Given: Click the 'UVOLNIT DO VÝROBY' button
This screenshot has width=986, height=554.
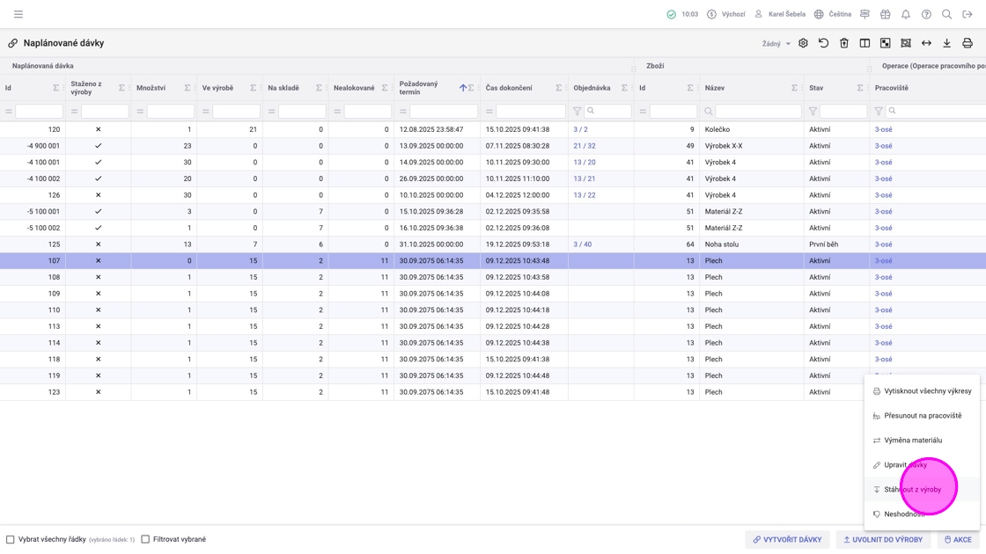Looking at the screenshot, I should tap(882, 539).
